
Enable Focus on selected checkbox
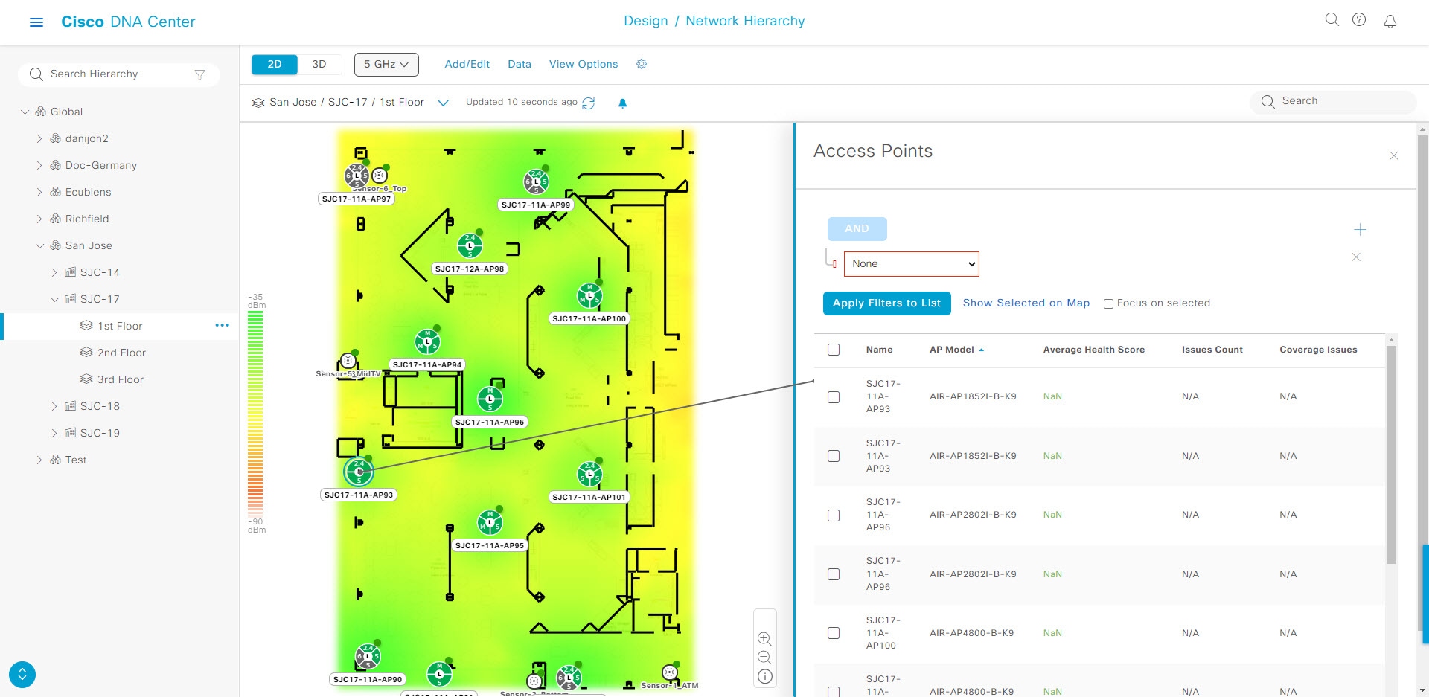click(x=1108, y=303)
